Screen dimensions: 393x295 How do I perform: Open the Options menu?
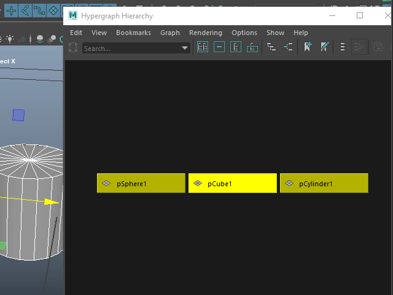pos(244,33)
